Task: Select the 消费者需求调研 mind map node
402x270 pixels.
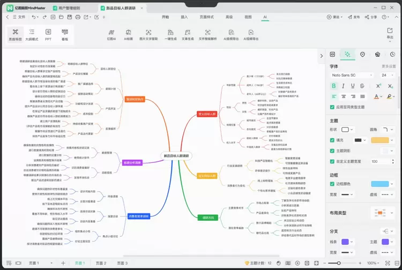Action: click(x=138, y=216)
